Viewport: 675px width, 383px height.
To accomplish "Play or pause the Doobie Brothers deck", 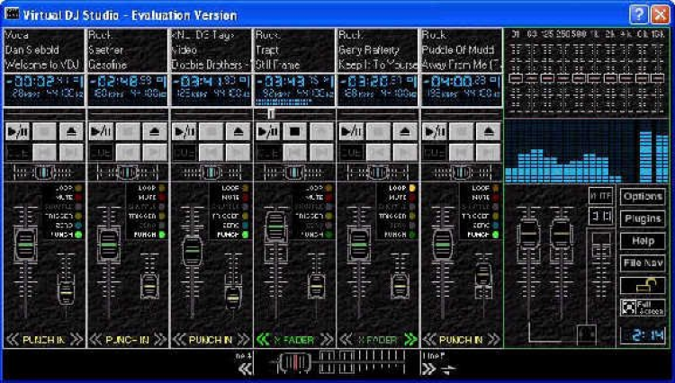I will click(x=184, y=131).
